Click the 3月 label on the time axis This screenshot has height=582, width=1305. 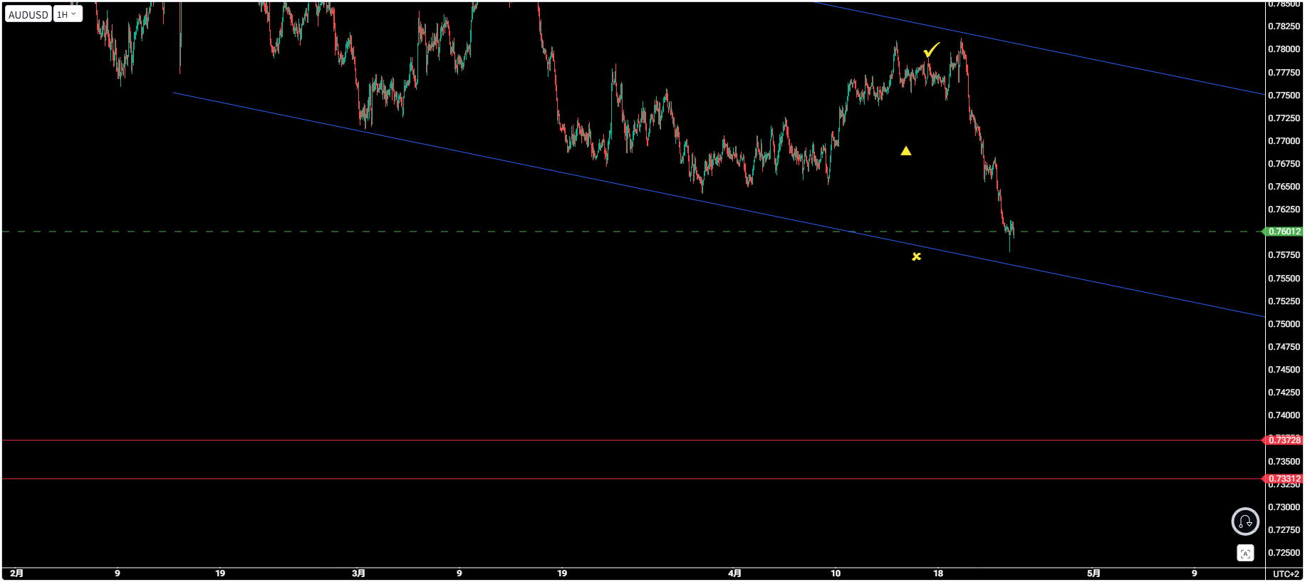click(x=358, y=573)
